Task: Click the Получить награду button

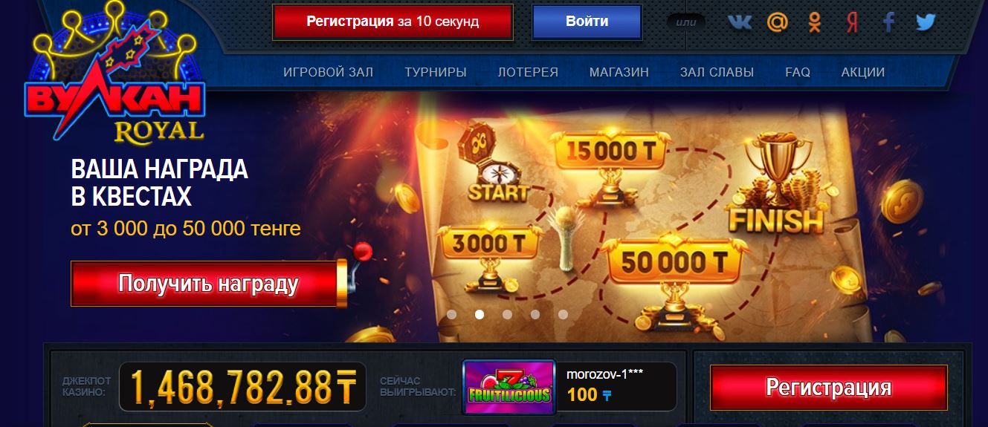Action: (x=208, y=283)
